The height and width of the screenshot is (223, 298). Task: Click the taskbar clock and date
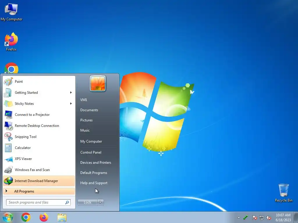(283, 217)
